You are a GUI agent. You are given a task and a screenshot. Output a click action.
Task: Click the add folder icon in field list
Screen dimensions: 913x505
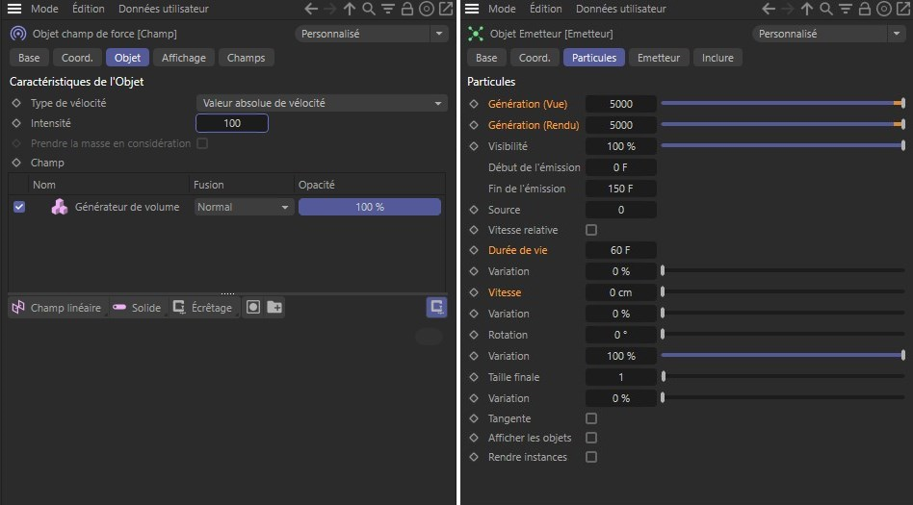[274, 308]
